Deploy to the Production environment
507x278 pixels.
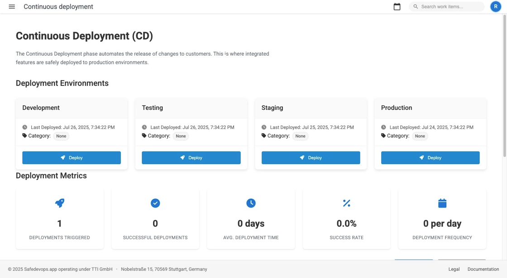click(x=430, y=157)
